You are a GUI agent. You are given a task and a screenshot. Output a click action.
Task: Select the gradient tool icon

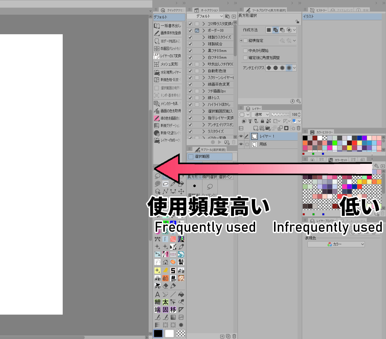(173, 317)
